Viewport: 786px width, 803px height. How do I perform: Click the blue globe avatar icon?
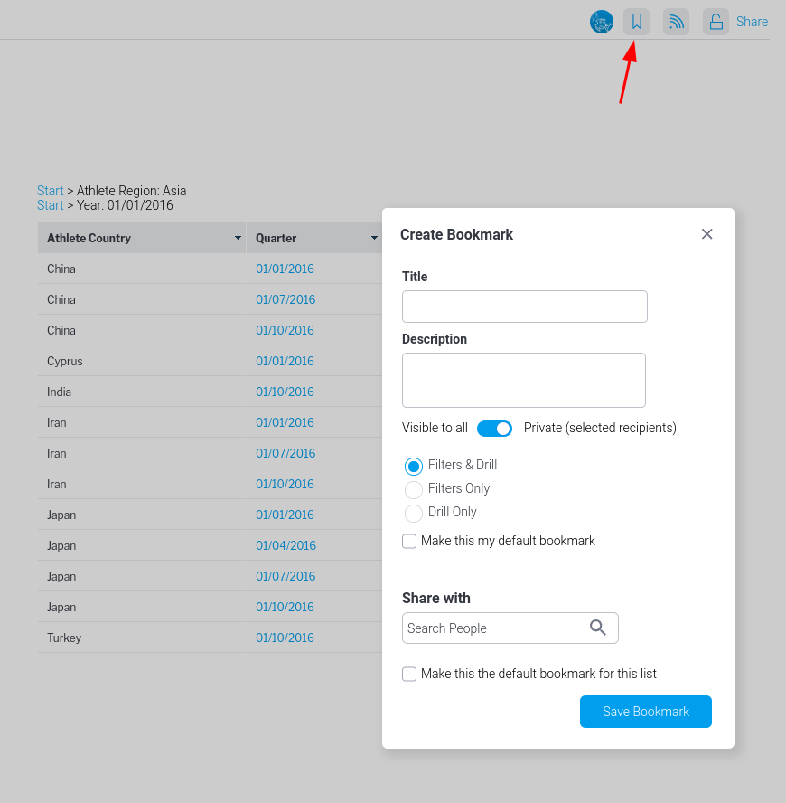(602, 21)
